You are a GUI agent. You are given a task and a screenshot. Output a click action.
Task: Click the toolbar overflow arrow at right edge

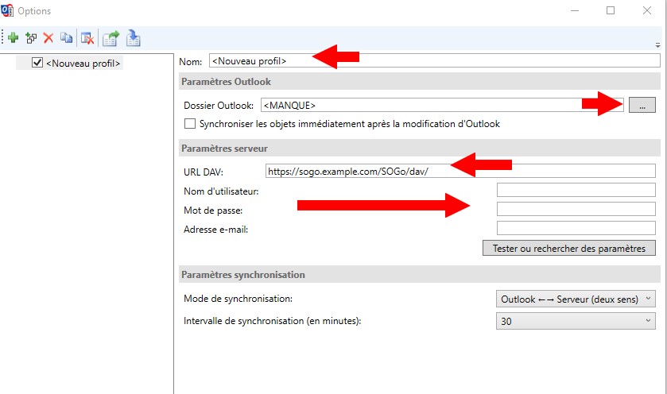coord(657,44)
